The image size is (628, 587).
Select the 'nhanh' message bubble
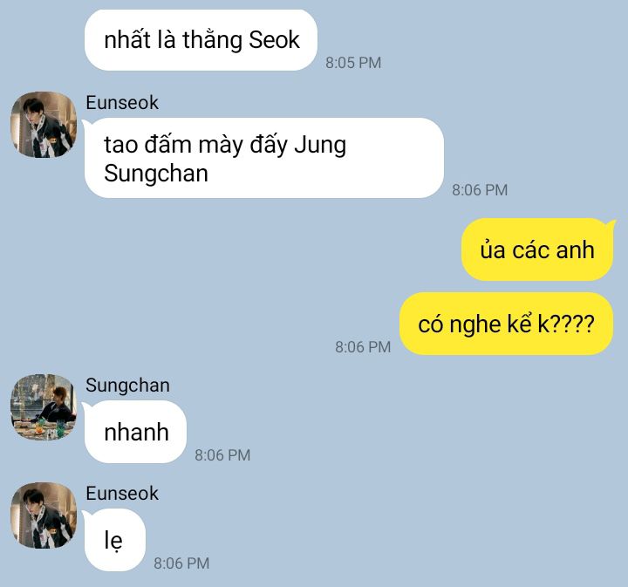pos(136,432)
